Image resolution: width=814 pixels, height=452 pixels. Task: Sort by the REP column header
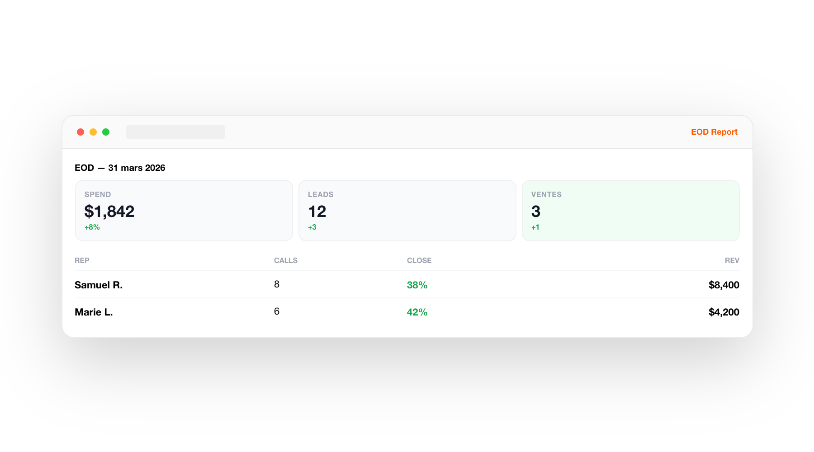click(x=82, y=260)
